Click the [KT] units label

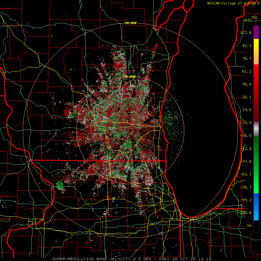248,20
